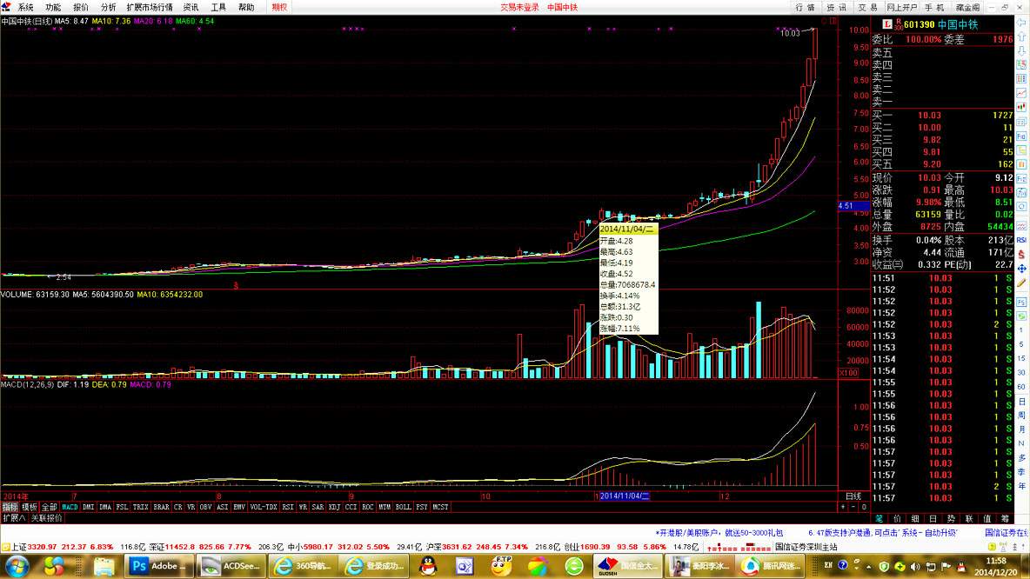Click the volume speaker icon in system tray

point(915,566)
